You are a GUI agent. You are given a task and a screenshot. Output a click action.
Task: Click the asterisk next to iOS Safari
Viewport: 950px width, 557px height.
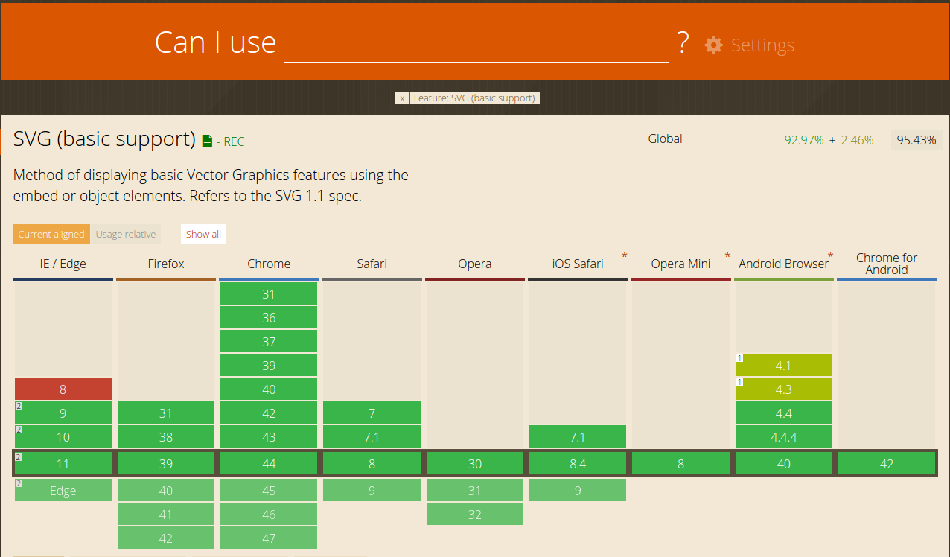coord(625,256)
